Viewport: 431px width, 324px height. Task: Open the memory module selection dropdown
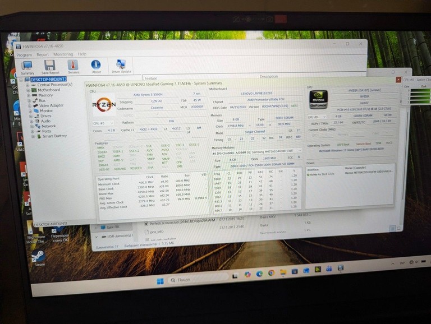256,151
